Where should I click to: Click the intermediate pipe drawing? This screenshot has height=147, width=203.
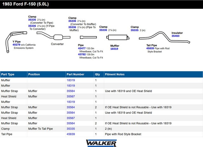[x=88, y=37]
